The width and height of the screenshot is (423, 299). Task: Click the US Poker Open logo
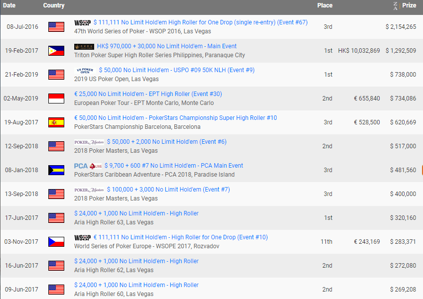pyautogui.click(x=85, y=71)
